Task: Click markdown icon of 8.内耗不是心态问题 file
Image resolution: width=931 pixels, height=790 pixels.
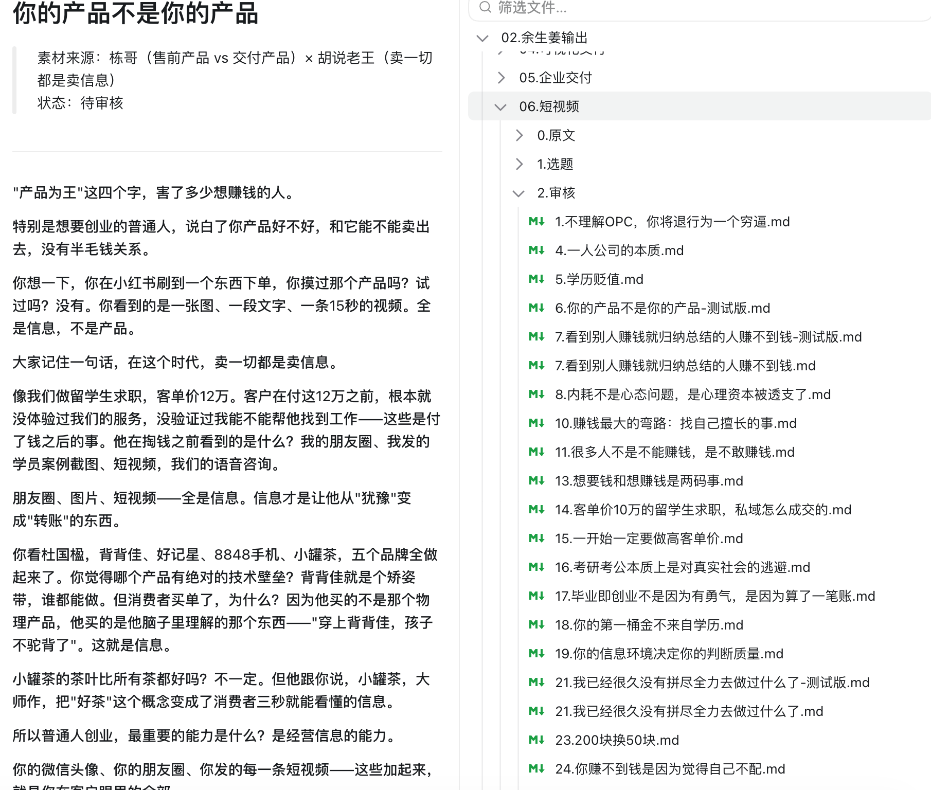Action: (x=536, y=394)
